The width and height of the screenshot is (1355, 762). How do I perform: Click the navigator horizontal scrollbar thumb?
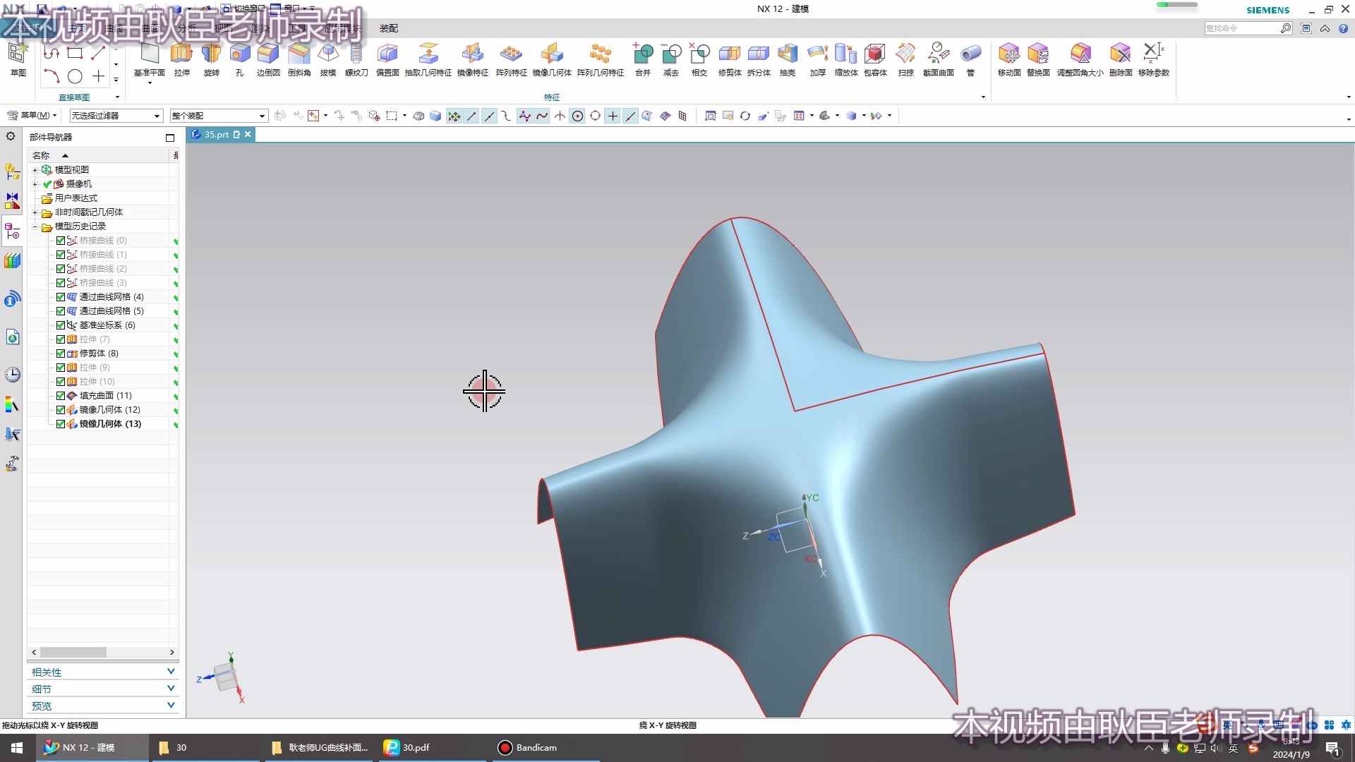73,653
